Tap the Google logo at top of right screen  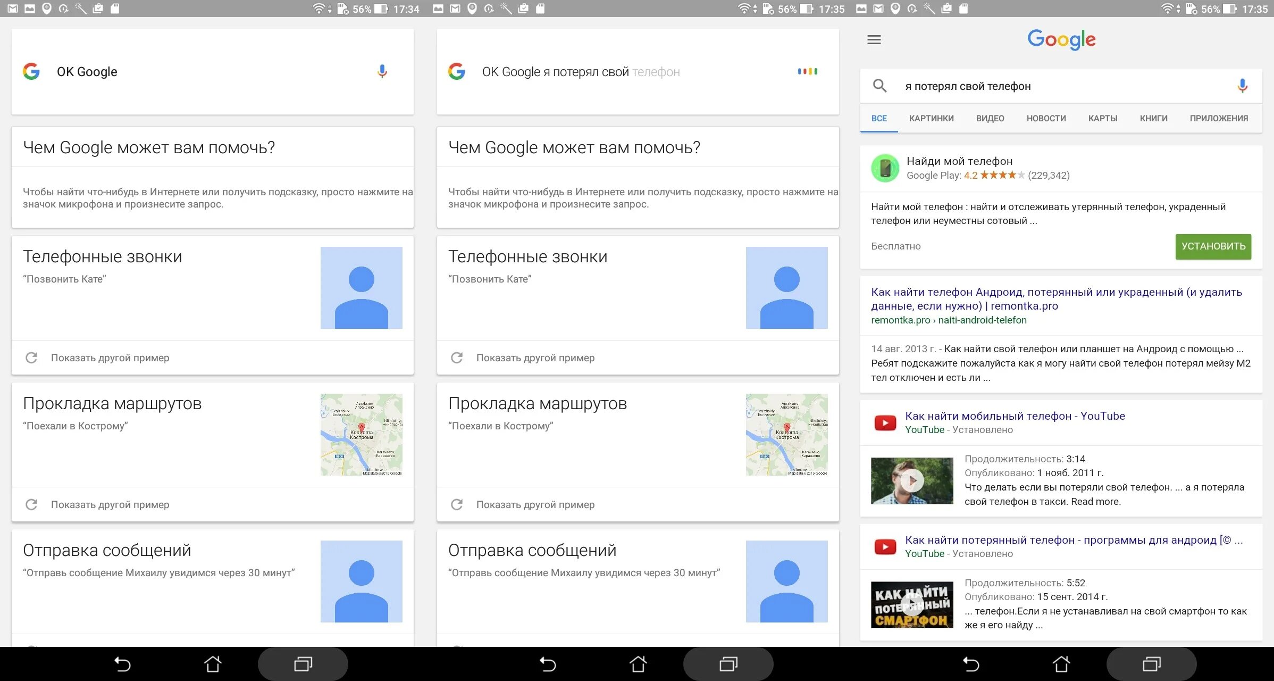click(1061, 39)
